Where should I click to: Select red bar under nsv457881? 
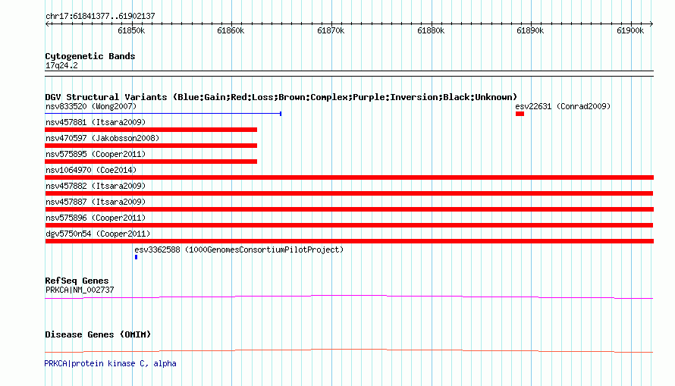click(x=151, y=130)
